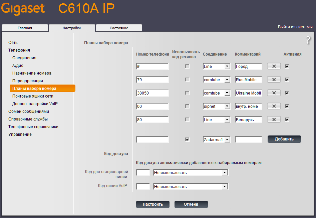This screenshot has height=218, width=316.
Task: Switch to the Состояние tab
Action: [118, 28]
